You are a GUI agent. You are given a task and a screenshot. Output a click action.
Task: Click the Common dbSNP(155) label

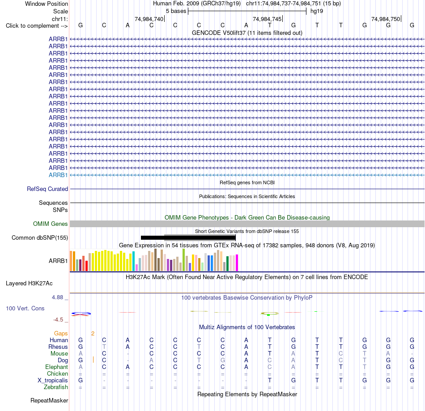coord(39,237)
